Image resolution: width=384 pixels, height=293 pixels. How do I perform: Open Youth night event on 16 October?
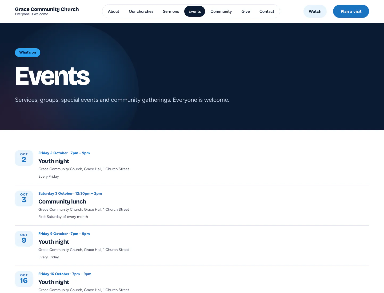[54, 282]
